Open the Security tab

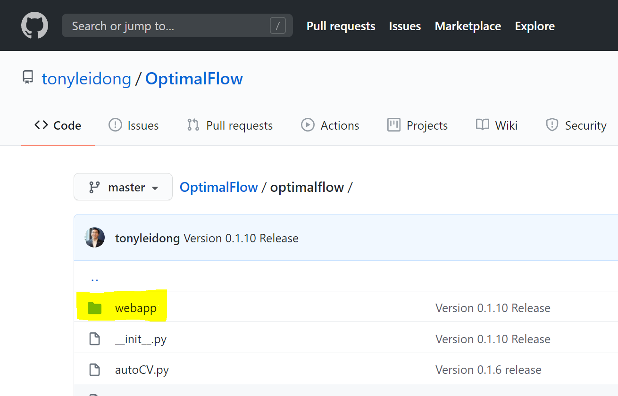tap(576, 125)
